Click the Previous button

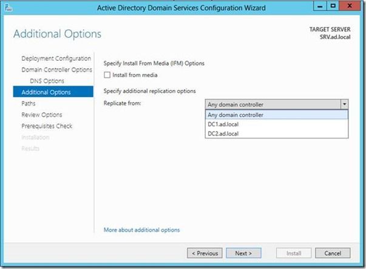205,253
